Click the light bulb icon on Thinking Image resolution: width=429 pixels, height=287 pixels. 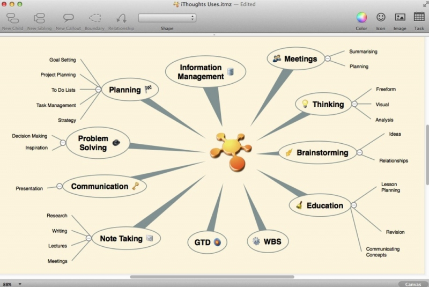[x=305, y=104]
